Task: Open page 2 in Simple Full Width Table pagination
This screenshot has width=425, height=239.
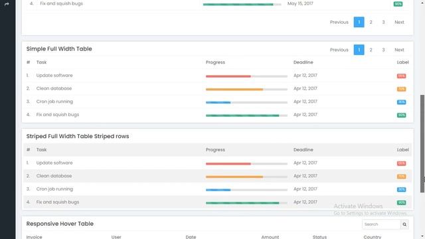Action: (x=371, y=50)
